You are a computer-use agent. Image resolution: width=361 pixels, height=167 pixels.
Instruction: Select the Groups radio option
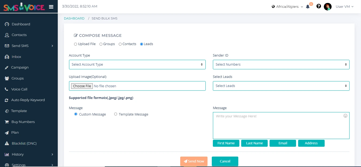tap(101, 44)
